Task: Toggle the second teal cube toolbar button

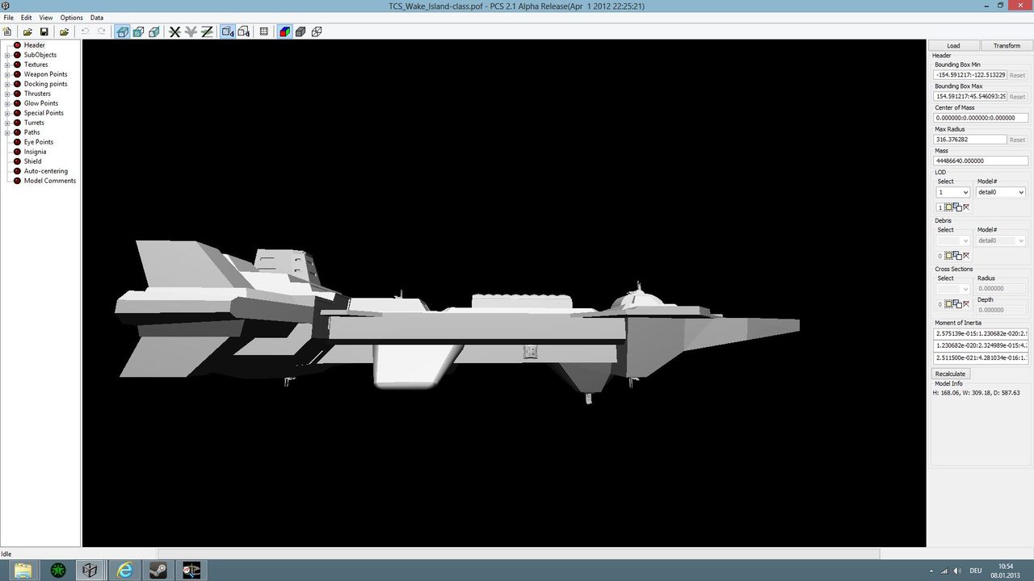Action: click(138, 31)
